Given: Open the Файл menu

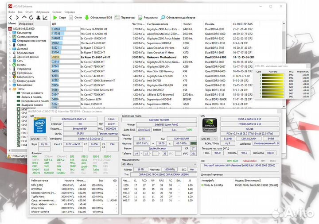Looking at the screenshot, I should pyautogui.click(x=12, y=12).
